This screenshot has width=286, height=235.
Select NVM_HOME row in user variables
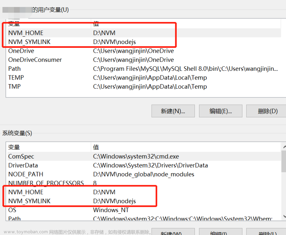pyautogui.click(x=144, y=33)
